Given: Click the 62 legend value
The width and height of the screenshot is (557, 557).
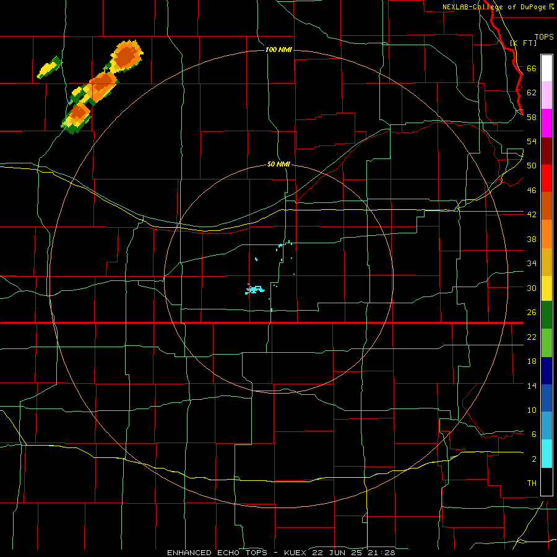Looking at the screenshot, I should point(532,92).
